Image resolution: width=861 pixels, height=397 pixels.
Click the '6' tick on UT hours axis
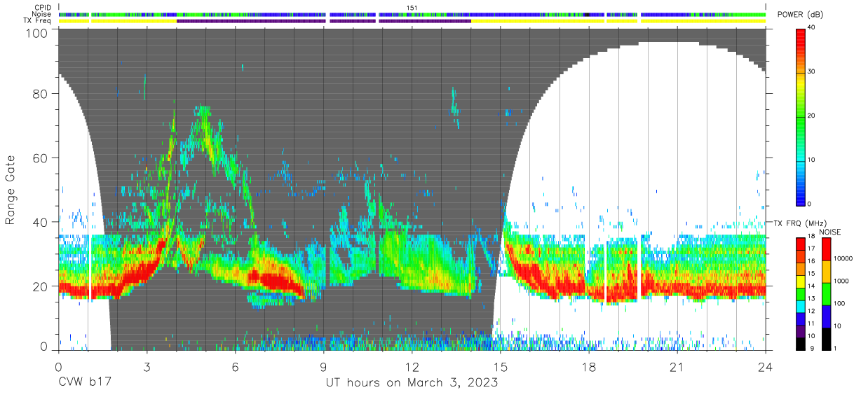[x=235, y=367]
